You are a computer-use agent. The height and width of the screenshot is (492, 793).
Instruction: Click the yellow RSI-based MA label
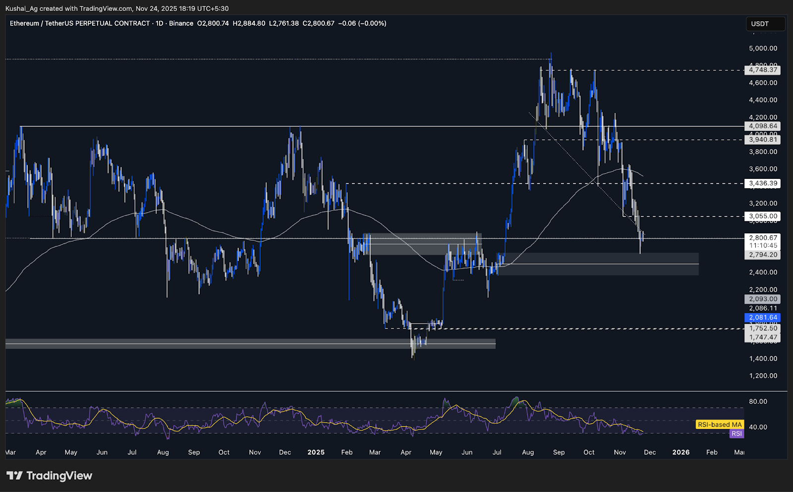point(720,425)
